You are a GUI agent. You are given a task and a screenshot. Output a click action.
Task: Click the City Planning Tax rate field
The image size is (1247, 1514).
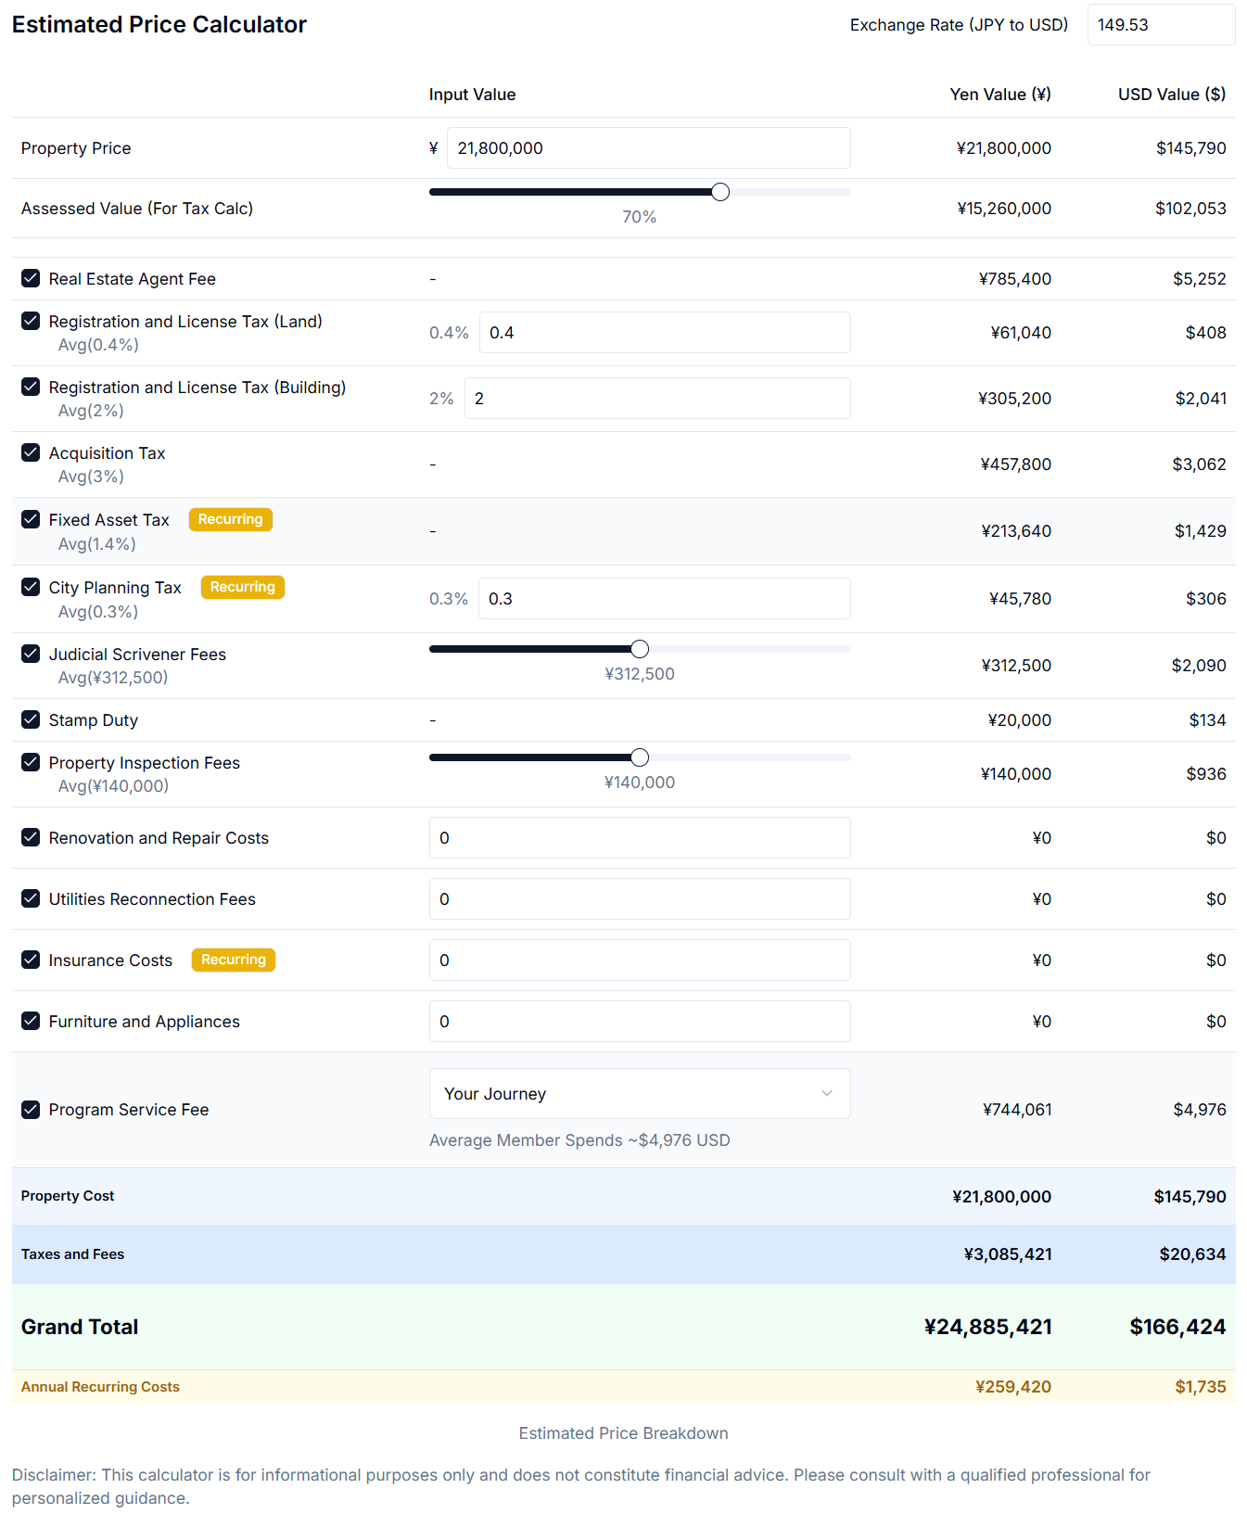point(664,599)
